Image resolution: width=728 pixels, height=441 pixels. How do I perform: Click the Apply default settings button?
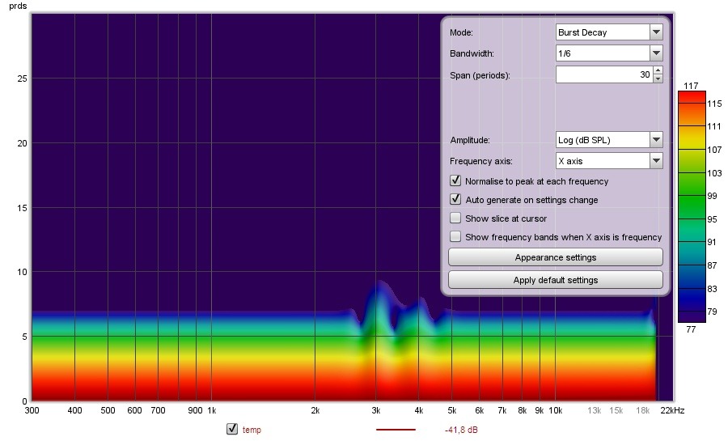pyautogui.click(x=555, y=280)
